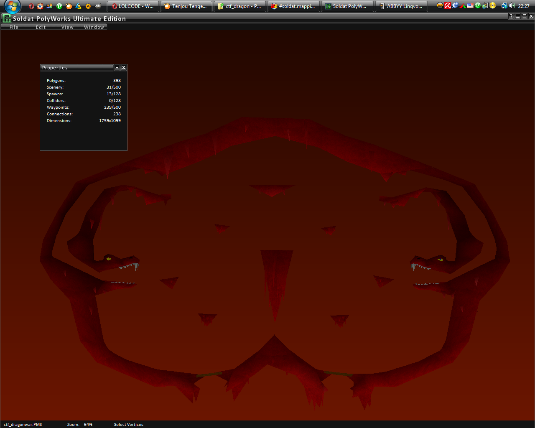The image size is (535, 428).
Task: Click the help question mark button
Action: [x=511, y=16]
